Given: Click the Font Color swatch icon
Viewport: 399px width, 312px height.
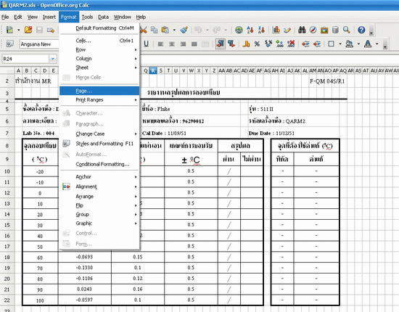Looking at the screenshot, I should click(368, 44).
